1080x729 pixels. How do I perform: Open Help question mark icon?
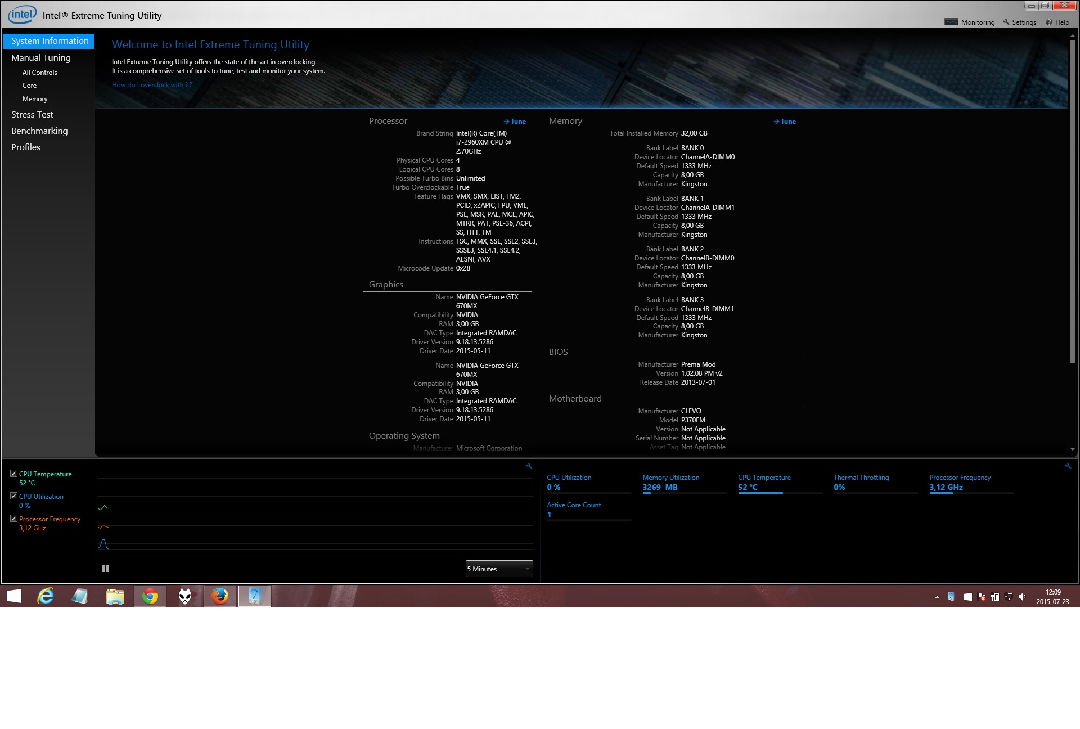point(1049,22)
